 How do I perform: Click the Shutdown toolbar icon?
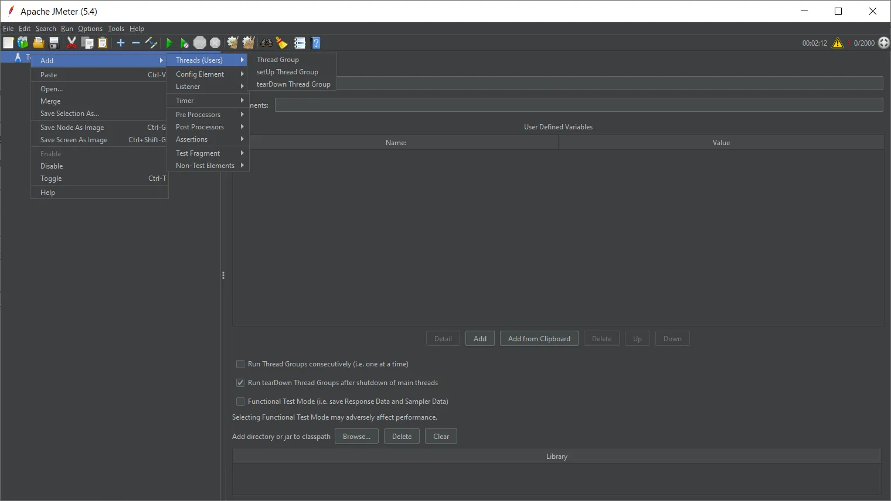pos(215,43)
